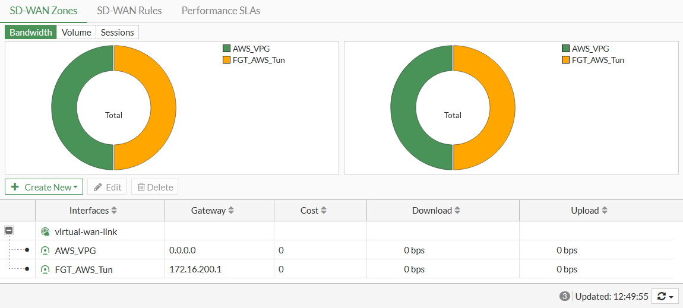
Task: Collapse the virtual-wan-link tree row
Action: (x=10, y=231)
